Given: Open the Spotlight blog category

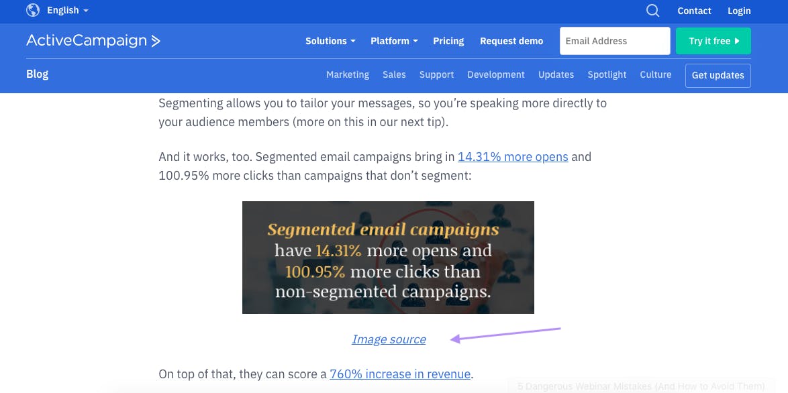Looking at the screenshot, I should [607, 75].
